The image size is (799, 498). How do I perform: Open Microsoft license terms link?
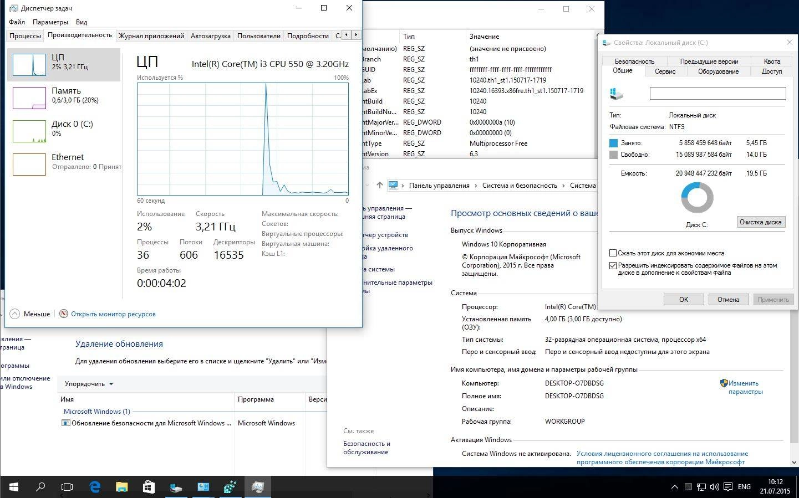click(662, 458)
